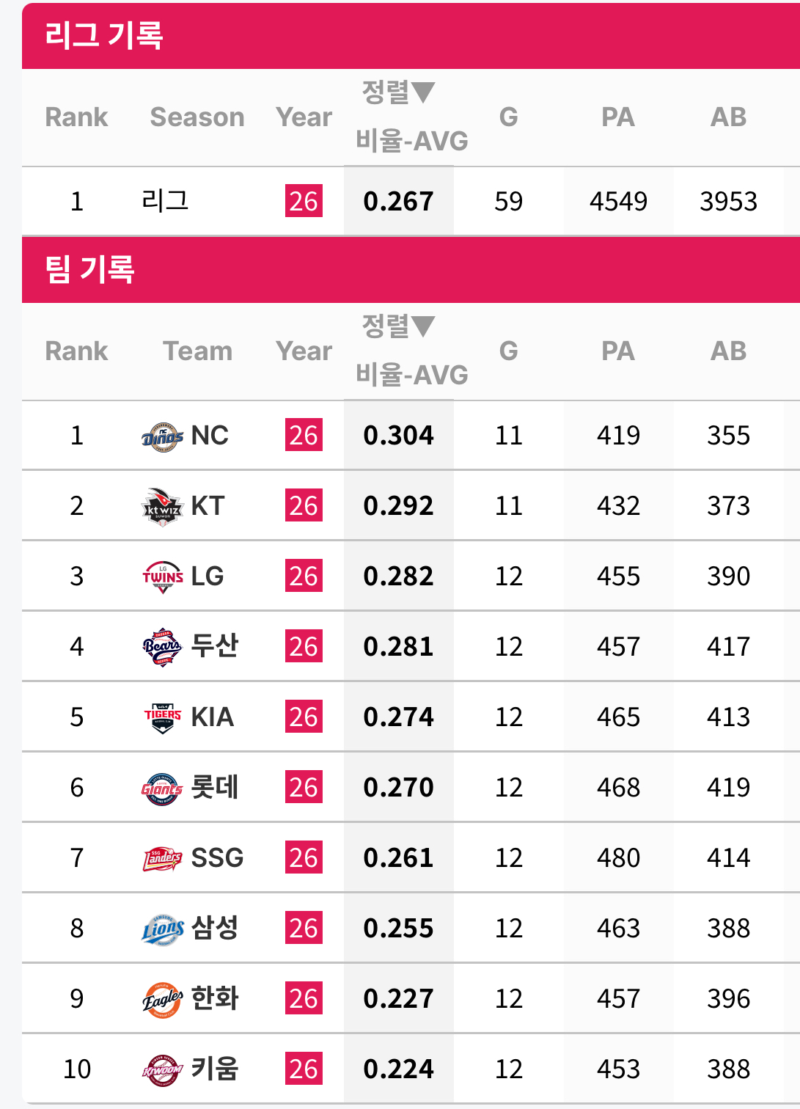Sort the team table by the PA column
This screenshot has height=1109, width=800.
tap(618, 351)
